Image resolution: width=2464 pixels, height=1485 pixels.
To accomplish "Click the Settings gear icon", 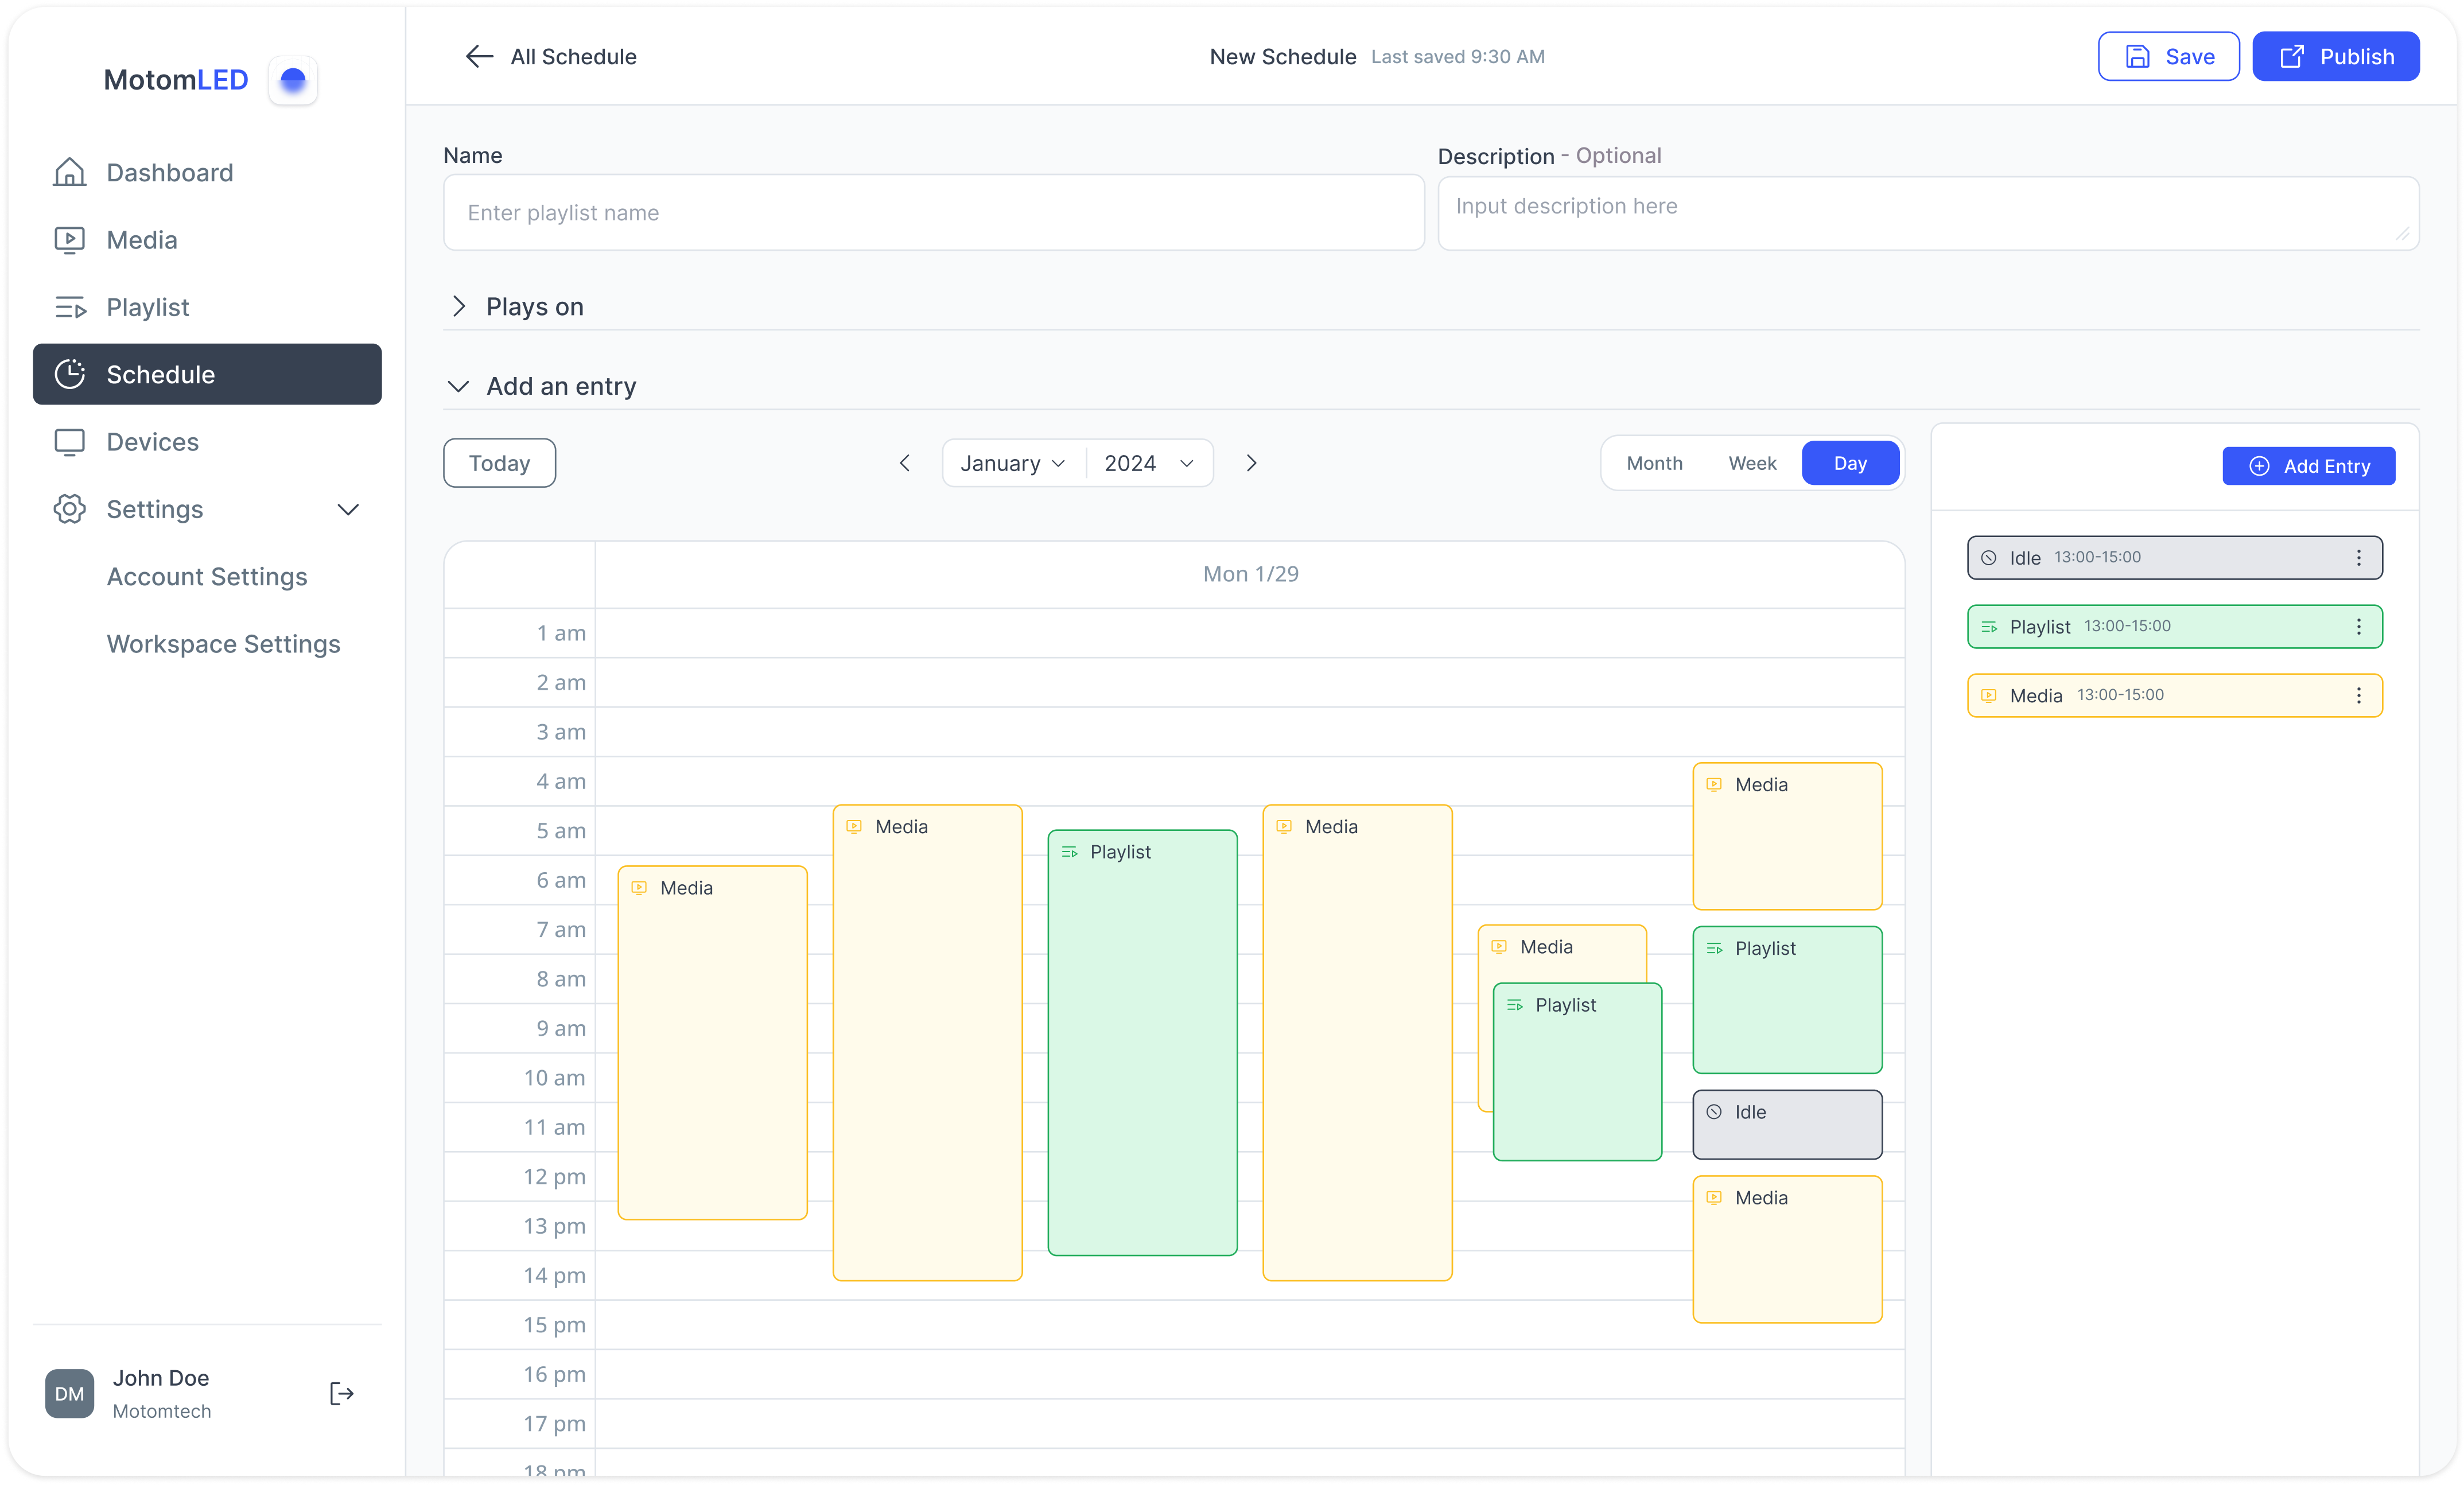I will (x=69, y=509).
